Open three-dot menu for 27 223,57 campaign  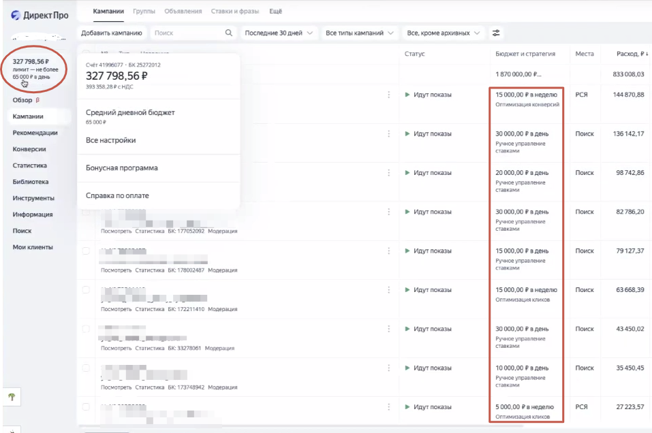click(389, 407)
